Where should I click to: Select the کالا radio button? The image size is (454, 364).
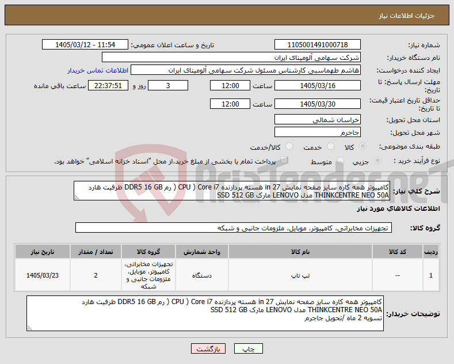coord(363,146)
